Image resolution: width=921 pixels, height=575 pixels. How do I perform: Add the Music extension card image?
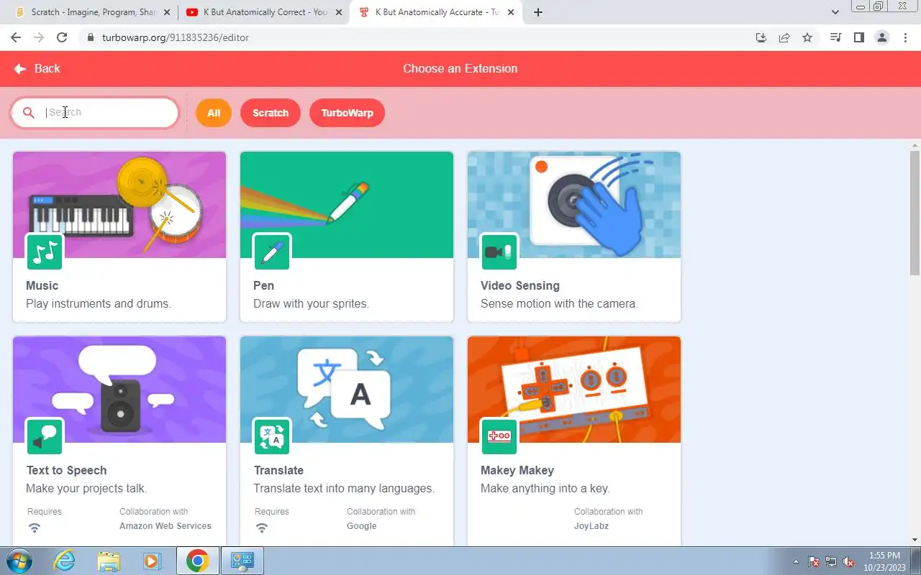click(119, 205)
